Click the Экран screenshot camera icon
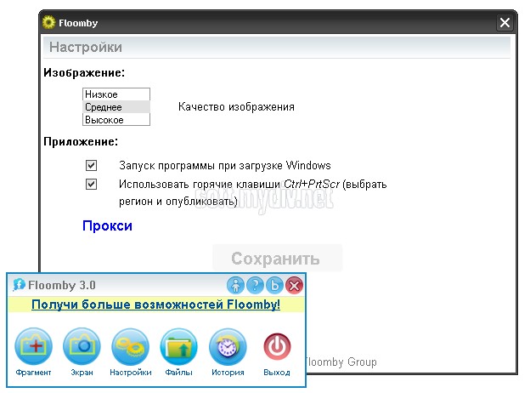This screenshot has width=530, height=393. 82,346
